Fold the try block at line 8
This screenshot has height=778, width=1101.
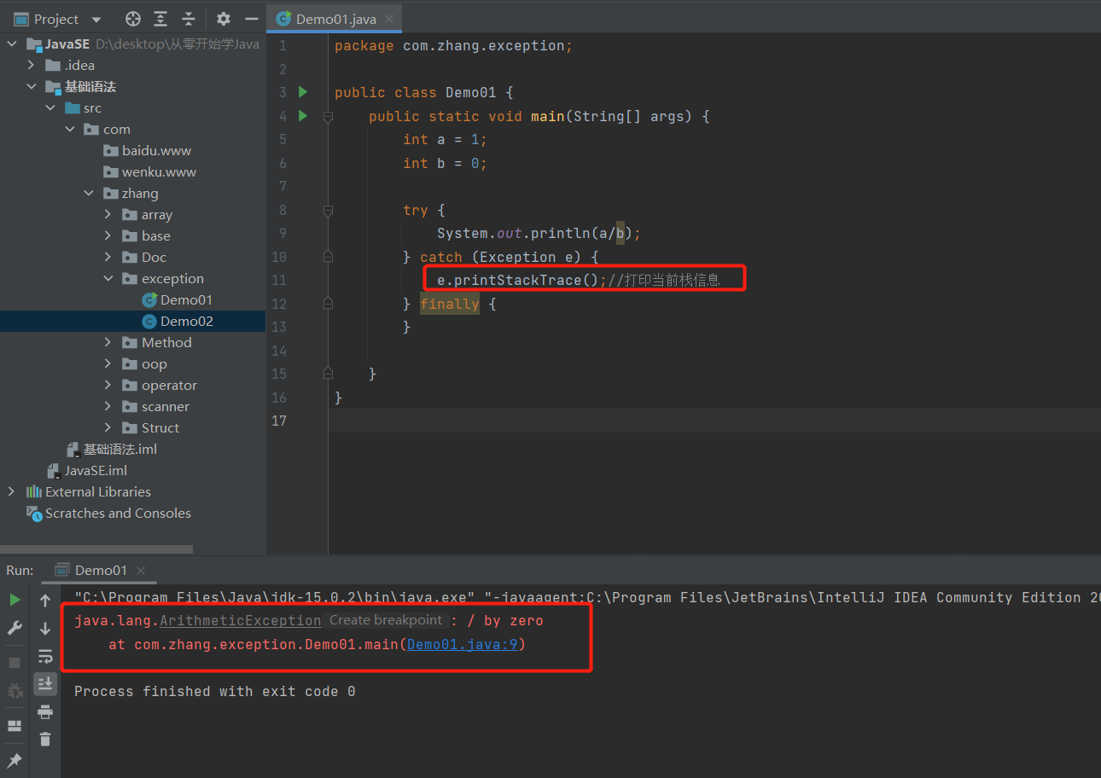click(328, 210)
